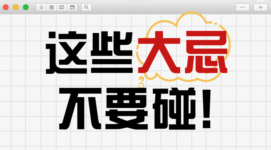Select the grid view icon
271x150 pixels.
click(51, 7)
